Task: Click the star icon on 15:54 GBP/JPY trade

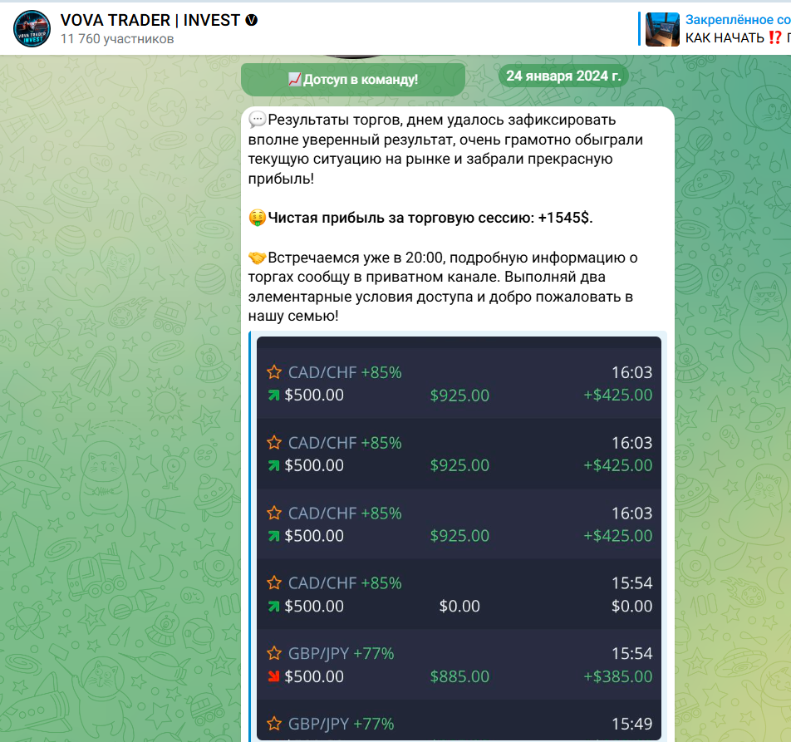Action: click(x=274, y=653)
